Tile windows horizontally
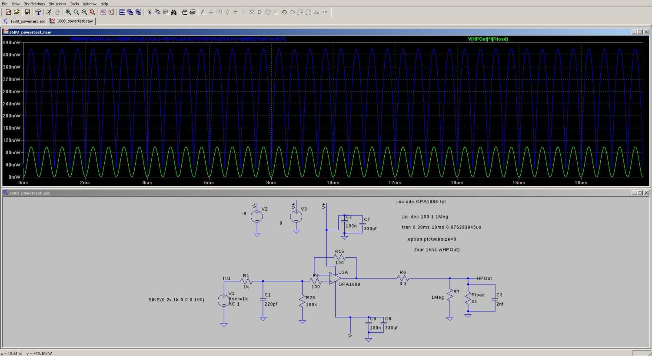 123,12
